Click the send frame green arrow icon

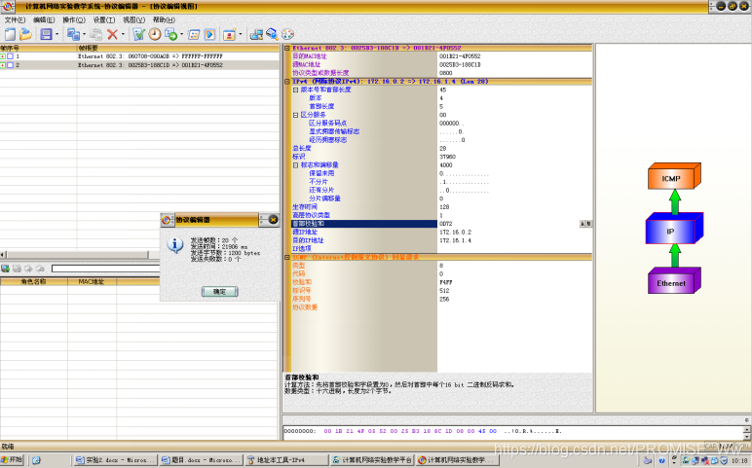coord(170,34)
